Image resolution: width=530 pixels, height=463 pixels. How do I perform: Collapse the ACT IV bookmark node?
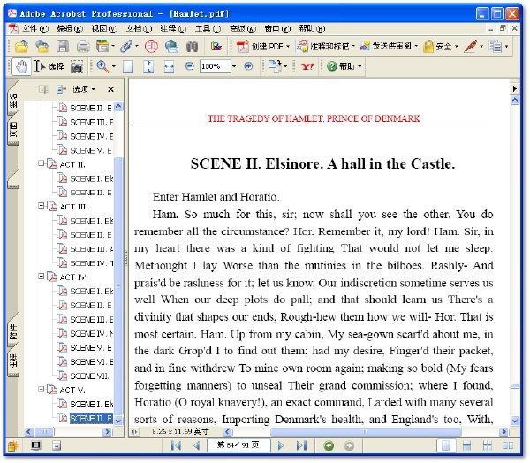pyautogui.click(x=42, y=277)
